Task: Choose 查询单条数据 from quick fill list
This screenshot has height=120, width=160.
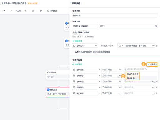Action: coord(132,74)
